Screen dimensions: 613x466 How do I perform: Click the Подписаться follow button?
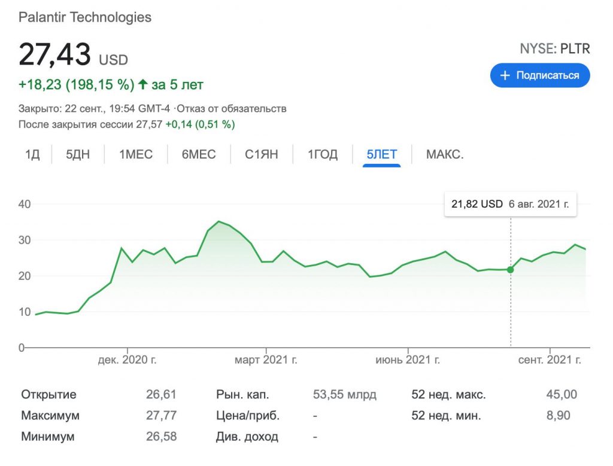pyautogui.click(x=540, y=75)
